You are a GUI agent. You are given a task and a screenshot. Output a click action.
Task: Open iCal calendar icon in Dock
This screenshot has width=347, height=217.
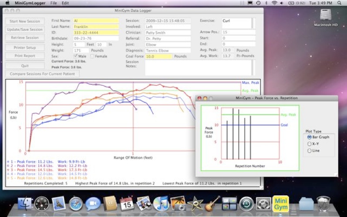(x=127, y=204)
